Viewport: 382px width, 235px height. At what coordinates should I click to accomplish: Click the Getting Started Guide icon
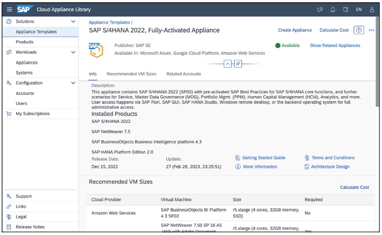[x=238, y=157]
